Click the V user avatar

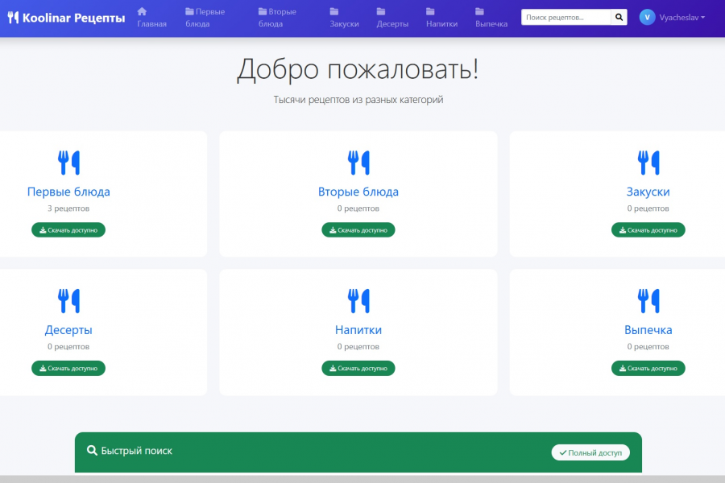pos(648,17)
